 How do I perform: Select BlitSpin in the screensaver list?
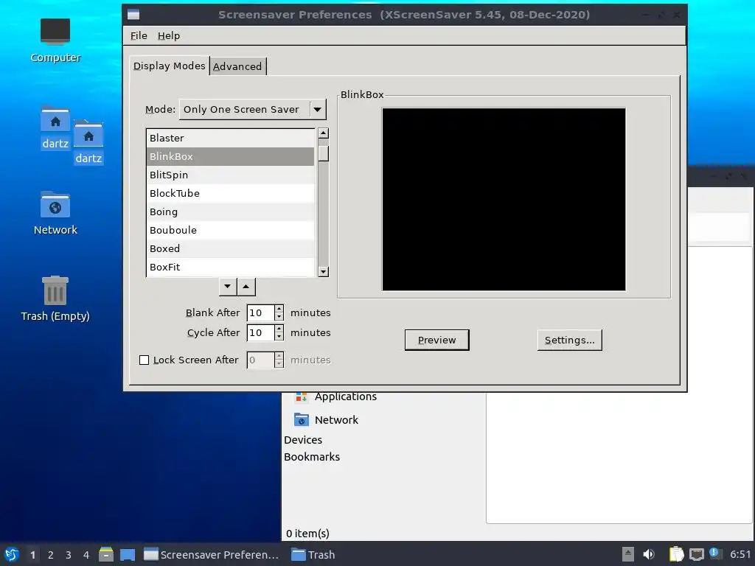(x=230, y=175)
